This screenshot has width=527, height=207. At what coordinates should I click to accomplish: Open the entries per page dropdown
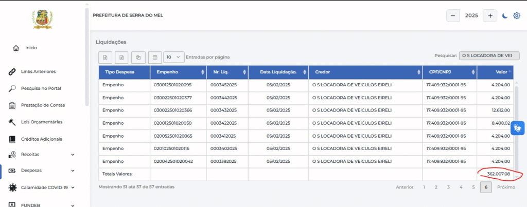coord(174,58)
